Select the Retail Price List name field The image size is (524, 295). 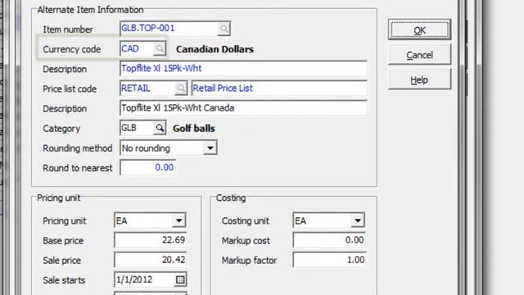pyautogui.click(x=279, y=88)
